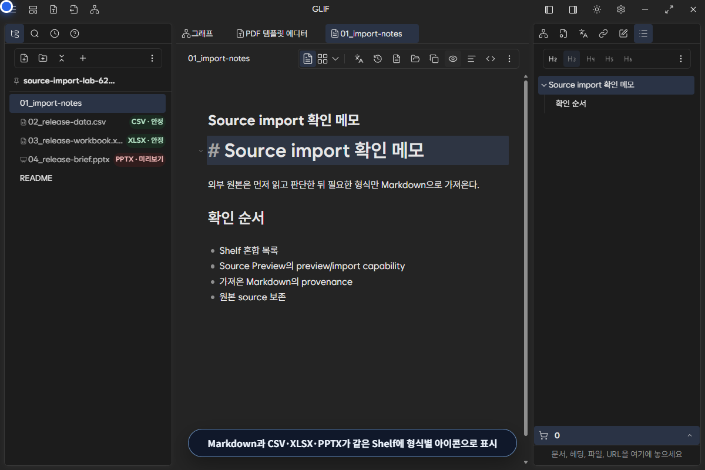The height and width of the screenshot is (470, 705).
Task: Click the document page icon in editor toolbar
Action: [397, 59]
